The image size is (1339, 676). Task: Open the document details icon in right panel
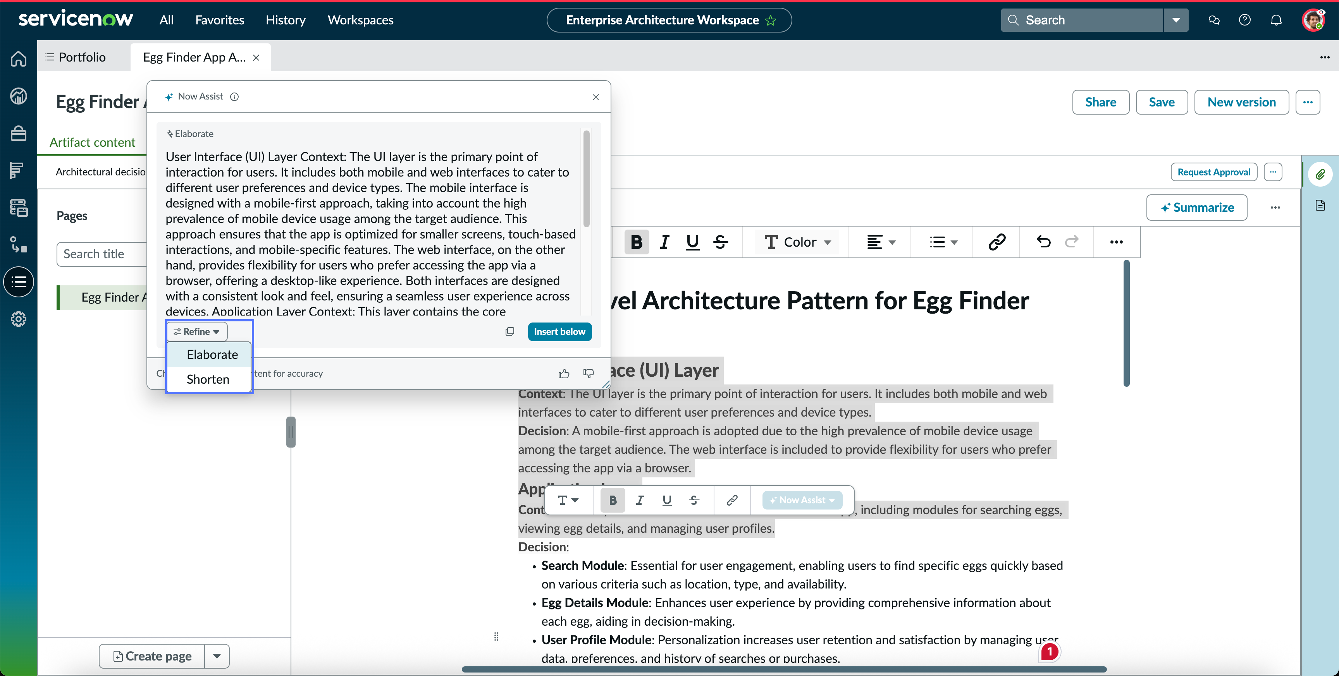(1320, 205)
